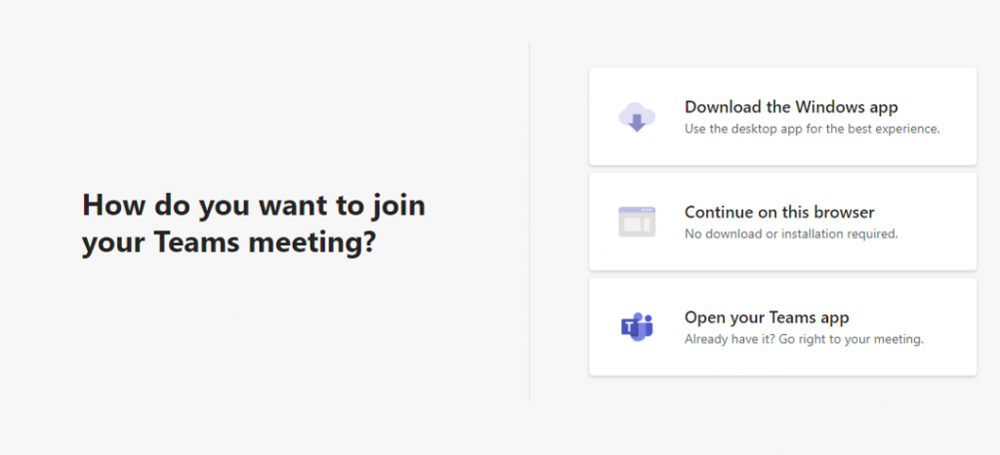
Task: Click the down arrow inside the cloud icon
Action: click(x=637, y=122)
